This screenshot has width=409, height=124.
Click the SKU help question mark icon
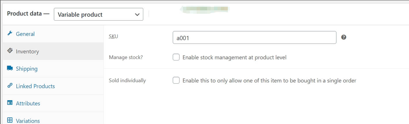[343, 37]
